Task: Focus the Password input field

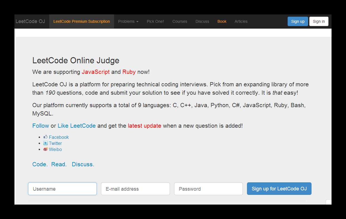Action: [x=208, y=189]
